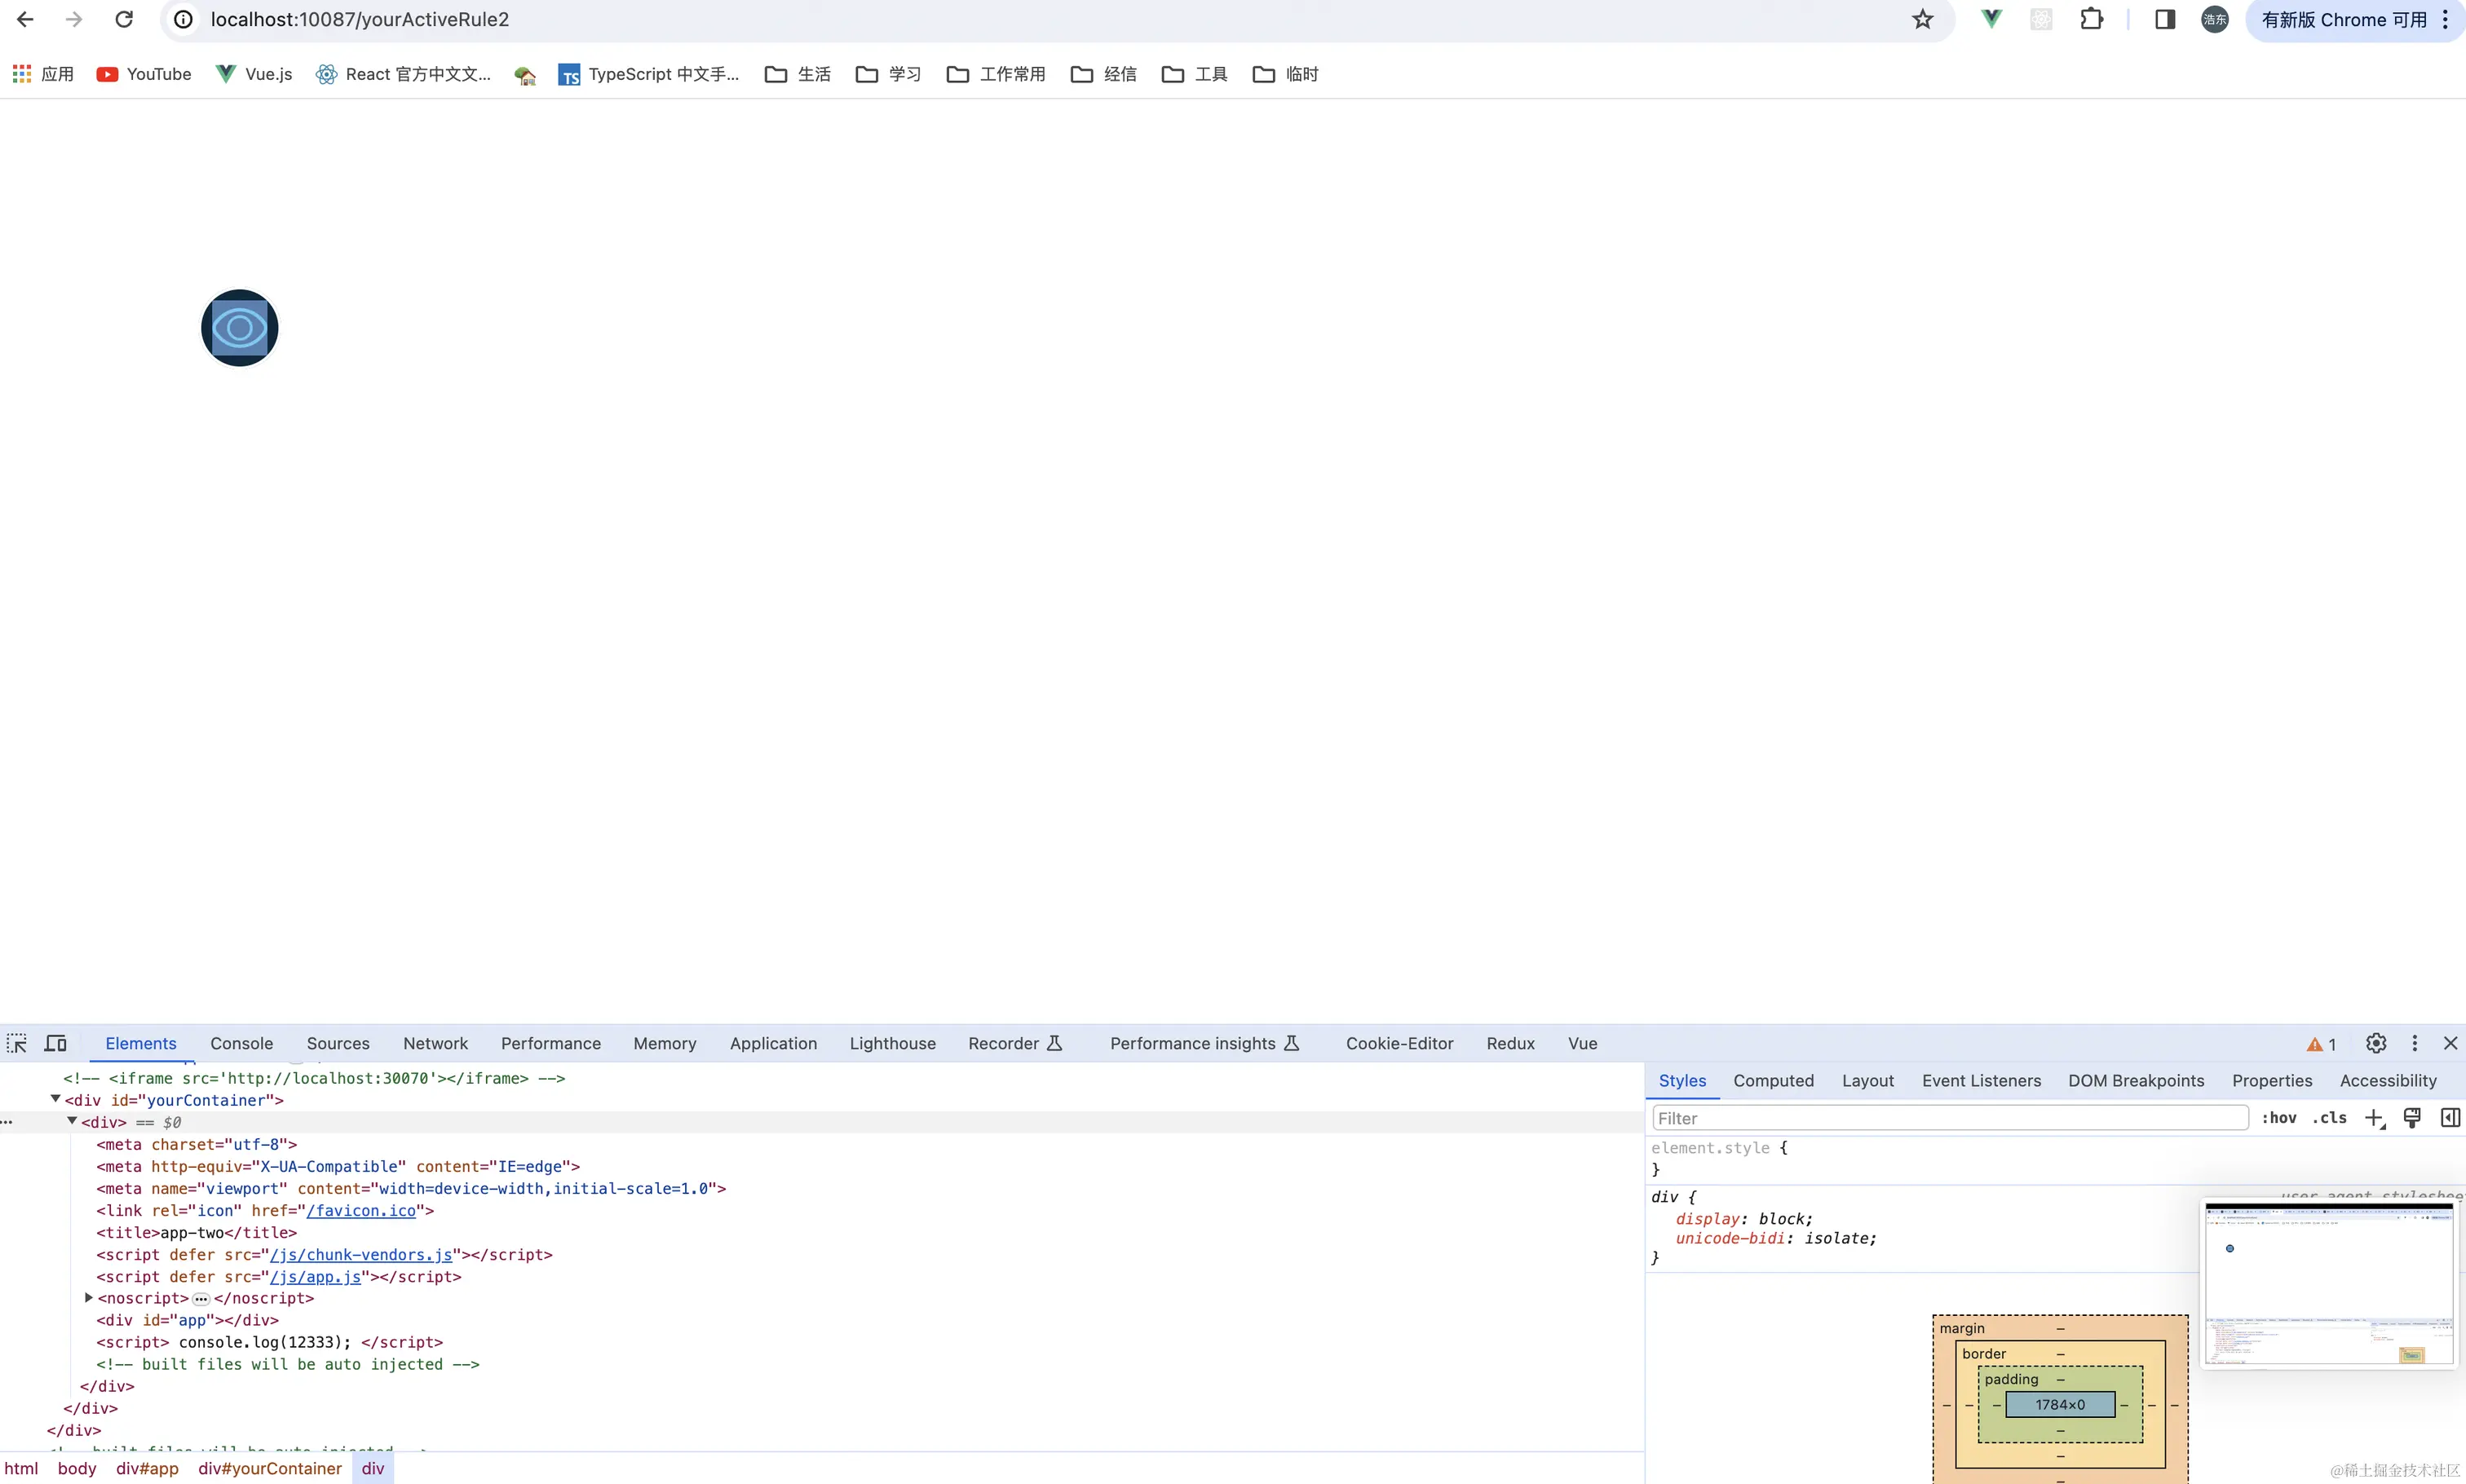Switch to the Sources tab

click(x=338, y=1044)
